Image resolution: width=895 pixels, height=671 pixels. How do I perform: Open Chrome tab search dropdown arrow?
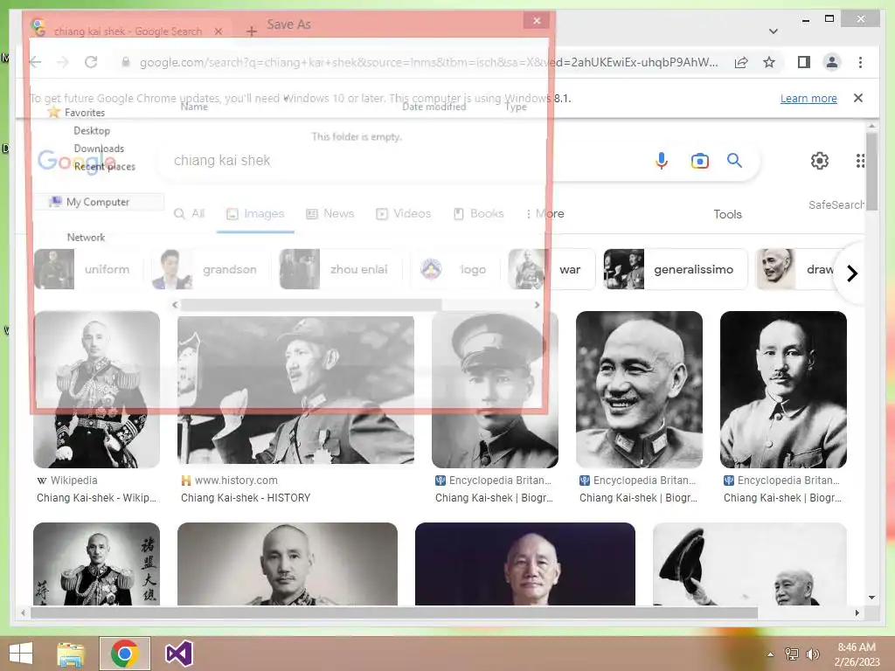coord(774,31)
